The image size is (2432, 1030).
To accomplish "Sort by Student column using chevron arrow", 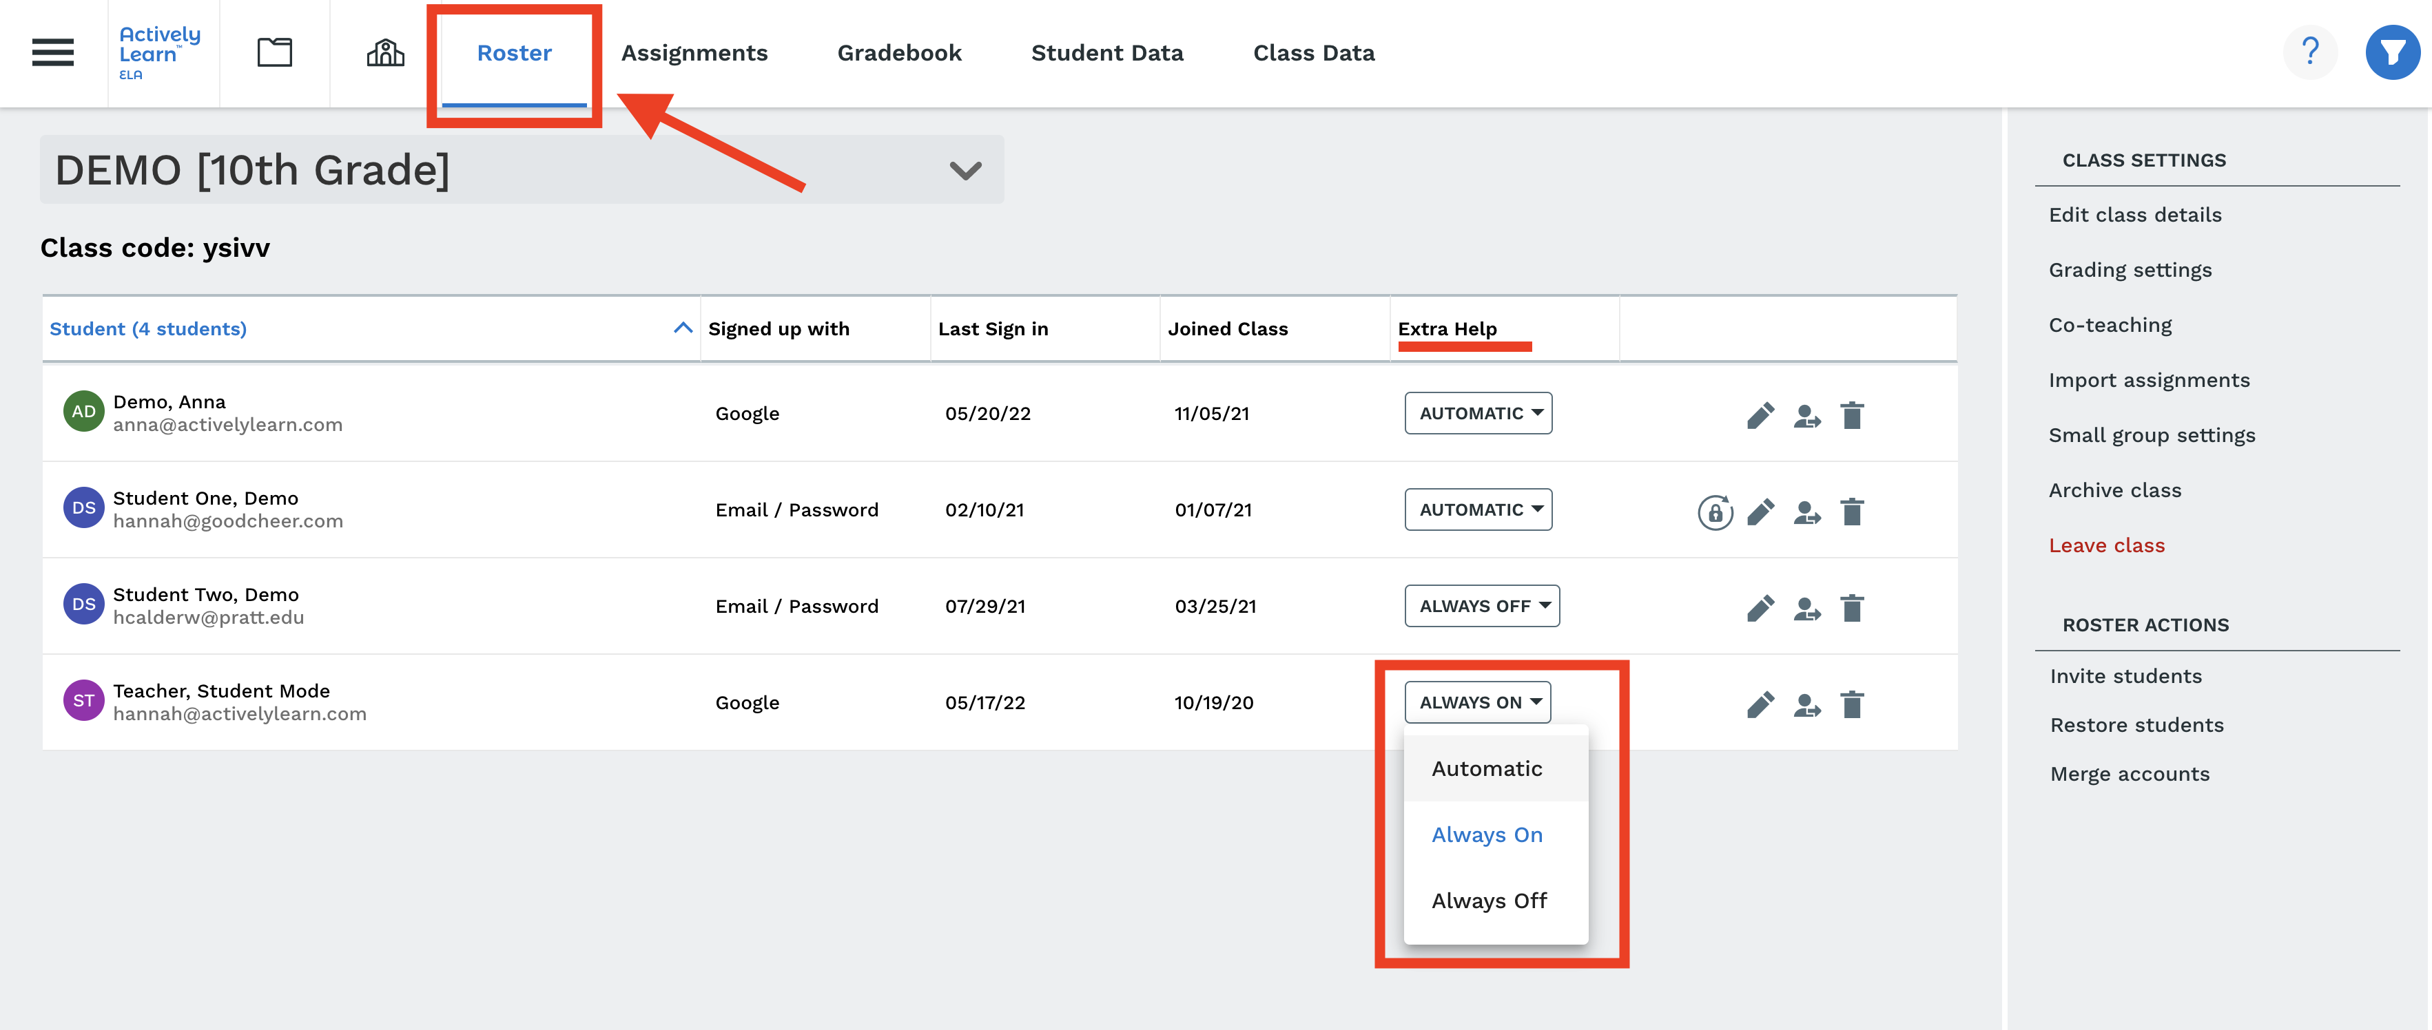I will [683, 328].
